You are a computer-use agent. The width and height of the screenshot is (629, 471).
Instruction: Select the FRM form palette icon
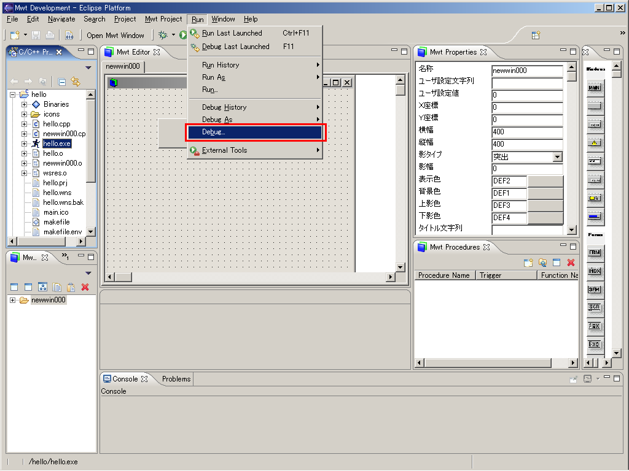[594, 252]
